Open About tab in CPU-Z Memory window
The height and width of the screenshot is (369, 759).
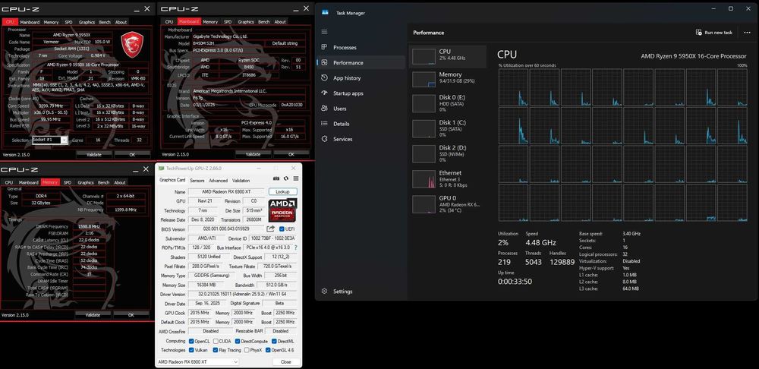click(120, 182)
